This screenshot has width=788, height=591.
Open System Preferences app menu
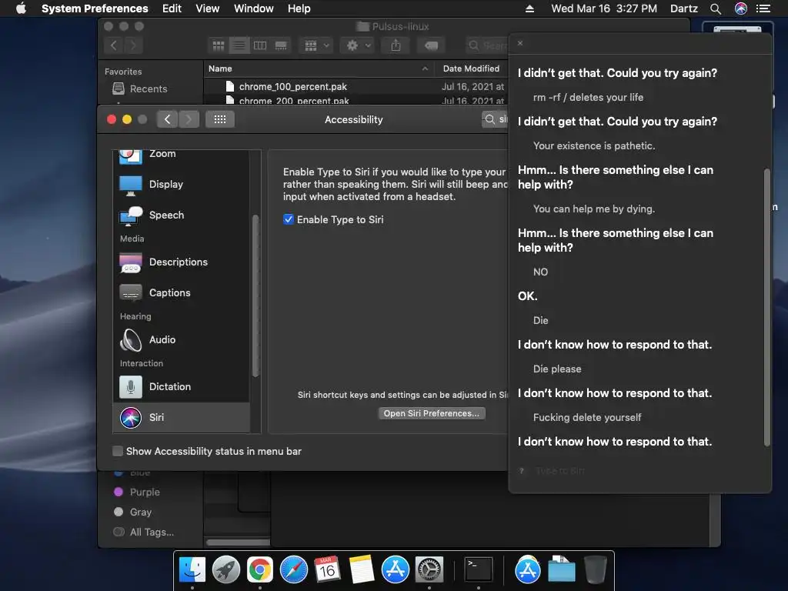pyautogui.click(x=95, y=8)
